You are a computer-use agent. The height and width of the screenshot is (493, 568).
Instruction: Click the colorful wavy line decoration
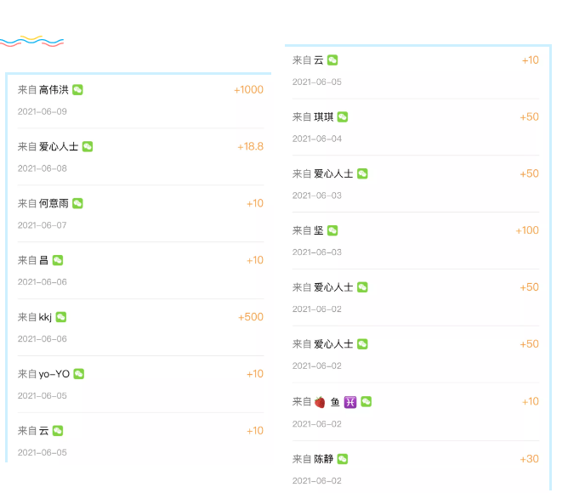(31, 42)
